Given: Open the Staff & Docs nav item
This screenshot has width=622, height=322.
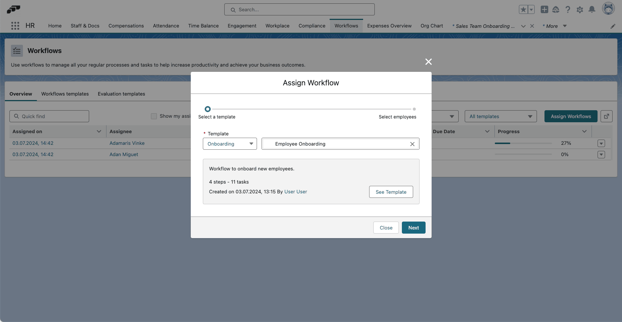Looking at the screenshot, I should pyautogui.click(x=85, y=26).
